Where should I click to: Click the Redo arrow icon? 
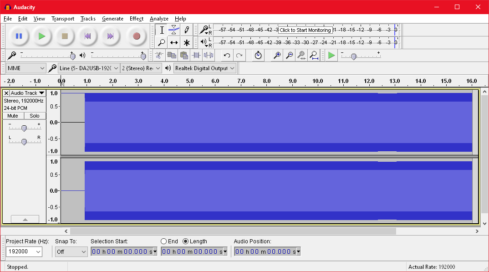(239, 56)
